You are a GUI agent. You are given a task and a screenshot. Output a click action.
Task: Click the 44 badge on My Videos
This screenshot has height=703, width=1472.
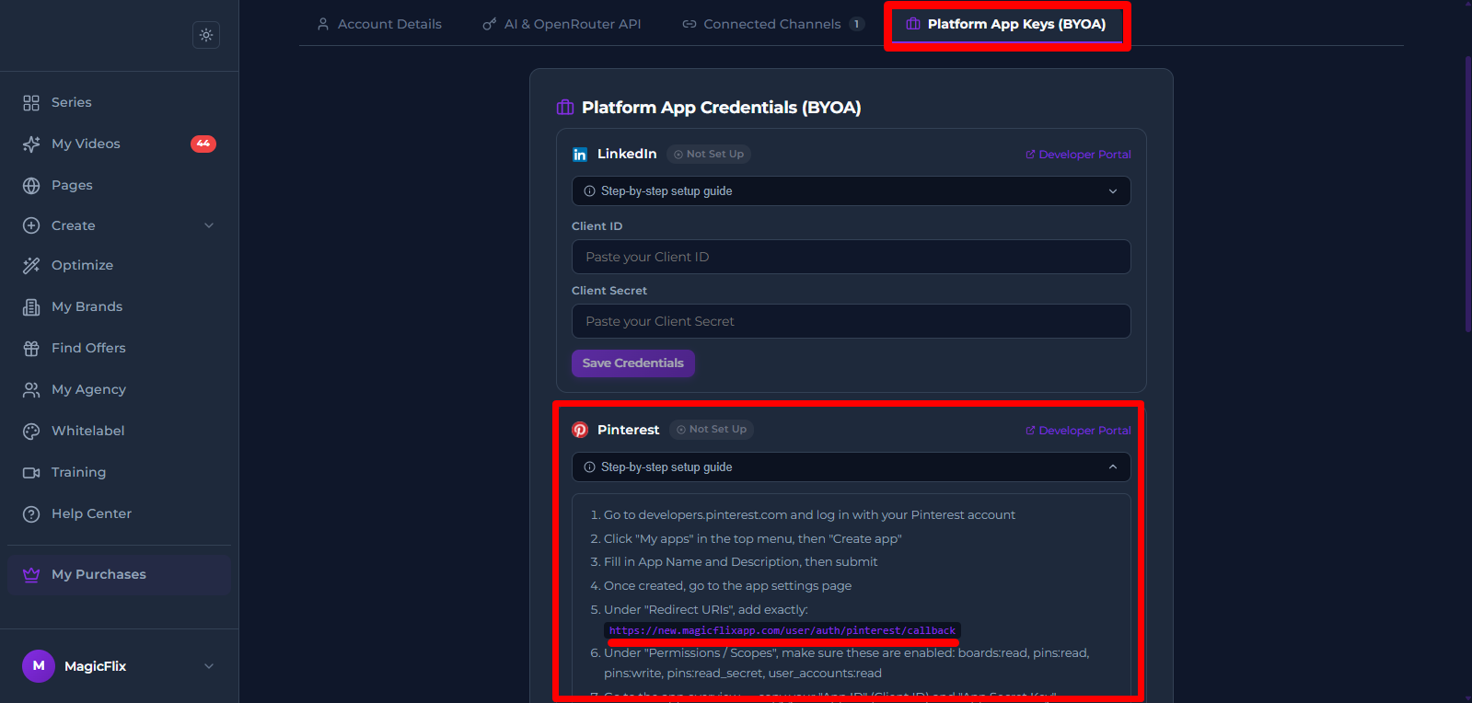click(203, 144)
